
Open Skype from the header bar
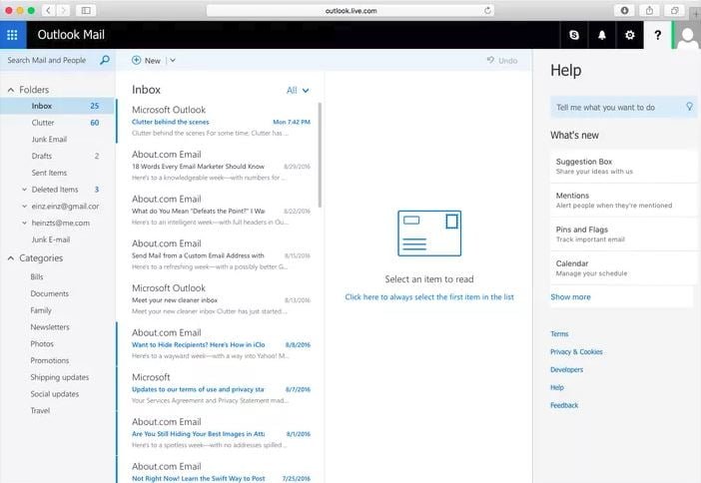click(574, 35)
